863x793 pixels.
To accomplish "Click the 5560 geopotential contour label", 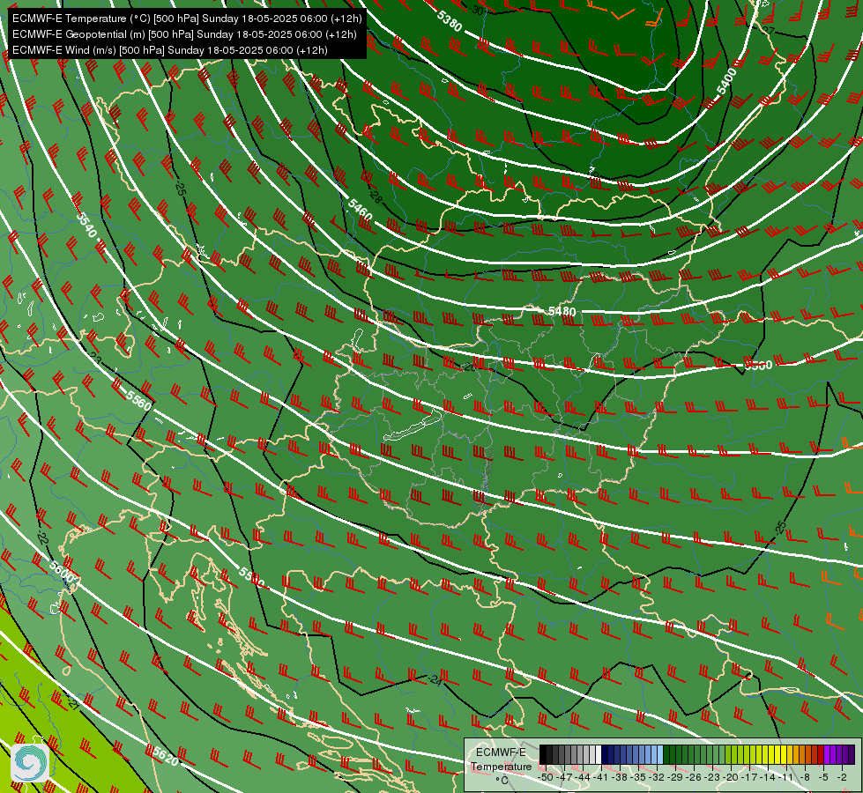I will click(138, 401).
